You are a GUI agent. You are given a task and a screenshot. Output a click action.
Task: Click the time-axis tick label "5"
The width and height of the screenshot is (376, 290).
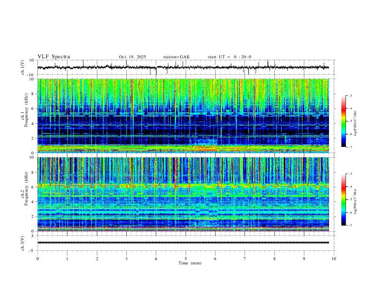(x=186, y=259)
